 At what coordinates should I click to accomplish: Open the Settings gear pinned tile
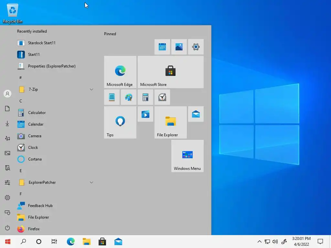[x=196, y=47]
